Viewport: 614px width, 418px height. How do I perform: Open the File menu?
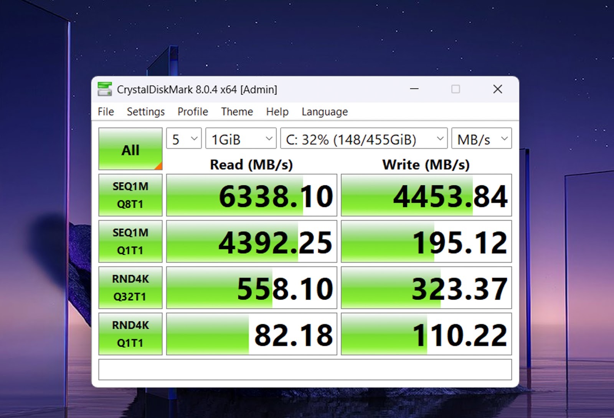point(106,111)
